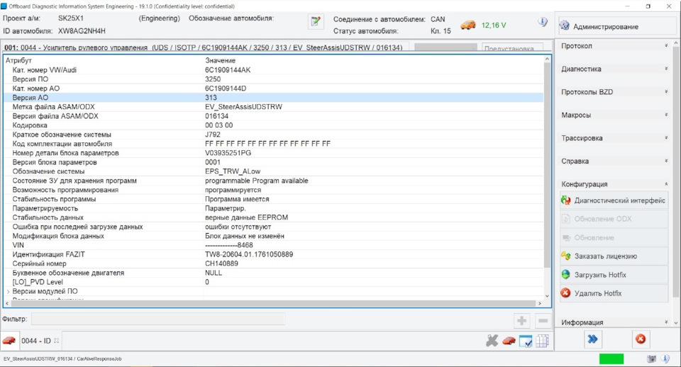Open Диагностический интерфейс configuration
Viewport: 681px width, 367px height.
click(x=614, y=201)
